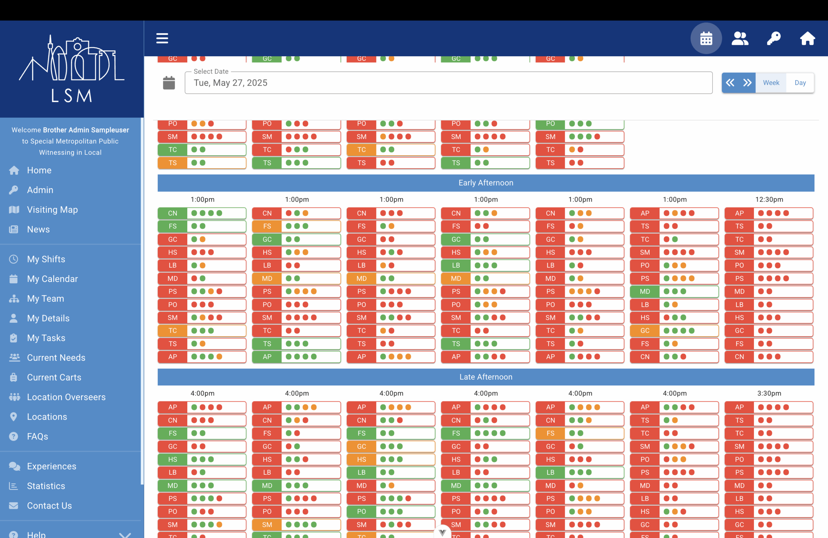Switch to Week view
This screenshot has width=828, height=538.
point(771,83)
